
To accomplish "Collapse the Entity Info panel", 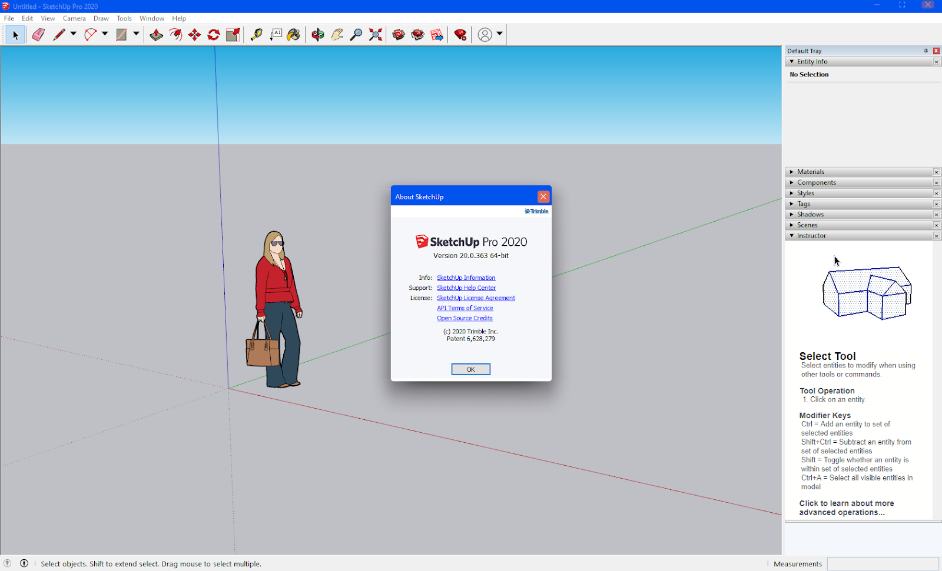I will (792, 61).
